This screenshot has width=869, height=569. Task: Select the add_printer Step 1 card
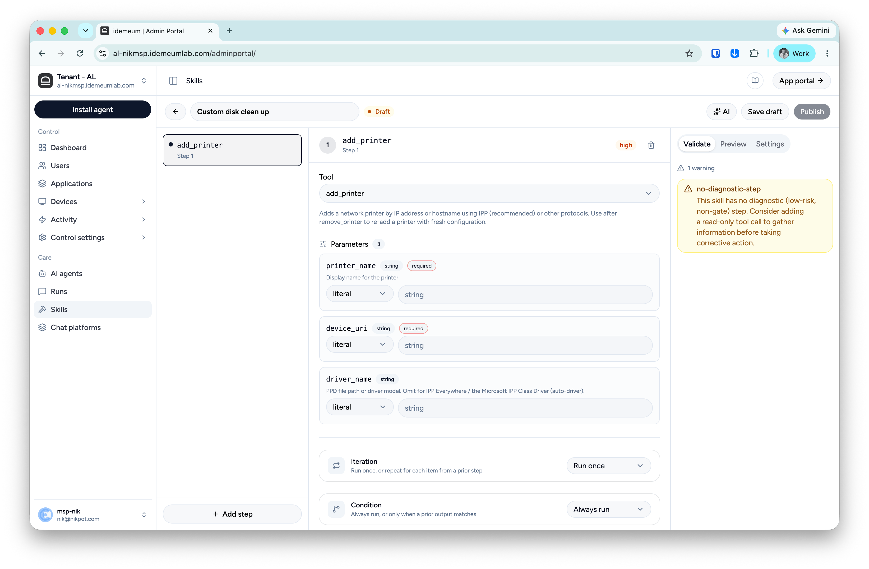pos(232,150)
